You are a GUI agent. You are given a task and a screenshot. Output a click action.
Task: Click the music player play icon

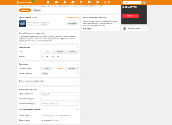point(109,2)
